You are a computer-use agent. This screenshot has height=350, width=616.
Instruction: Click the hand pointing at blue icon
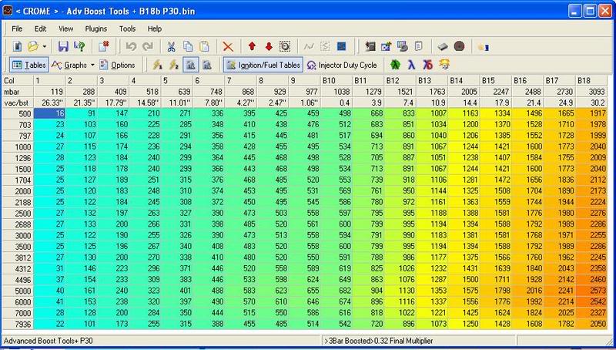point(484,47)
